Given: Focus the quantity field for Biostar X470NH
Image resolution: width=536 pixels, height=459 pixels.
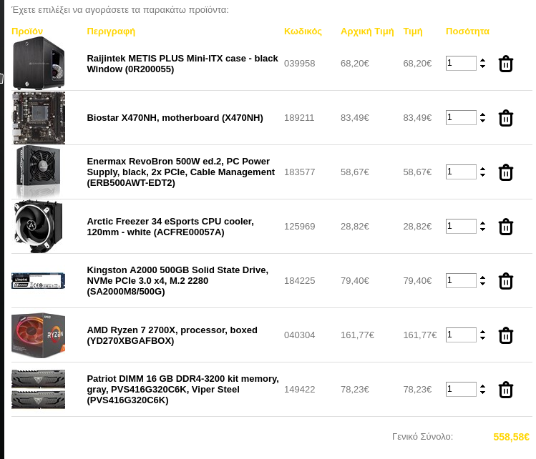Looking at the screenshot, I should (x=461, y=117).
